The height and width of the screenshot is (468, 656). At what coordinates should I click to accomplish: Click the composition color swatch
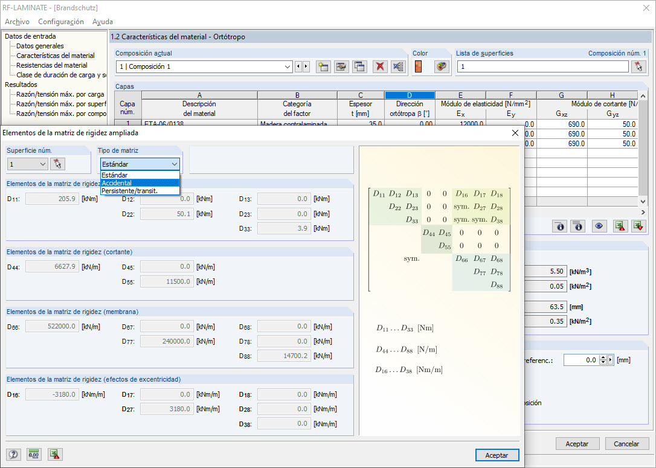point(418,66)
